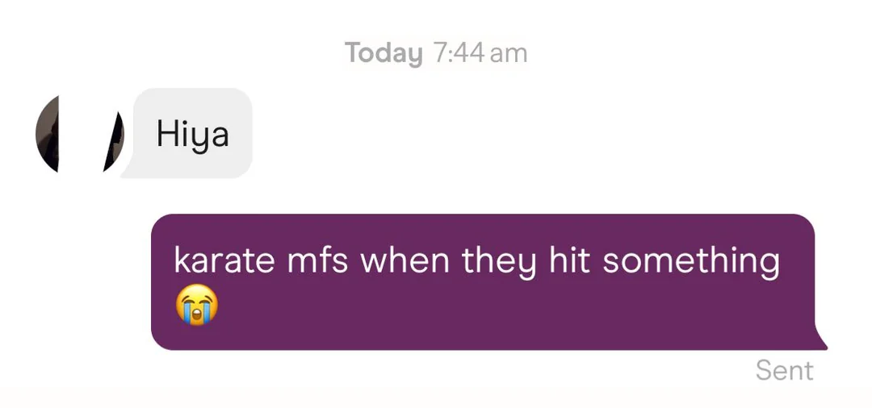
Task: Click the grey bubble's tail near avatar
Action: tap(129, 170)
